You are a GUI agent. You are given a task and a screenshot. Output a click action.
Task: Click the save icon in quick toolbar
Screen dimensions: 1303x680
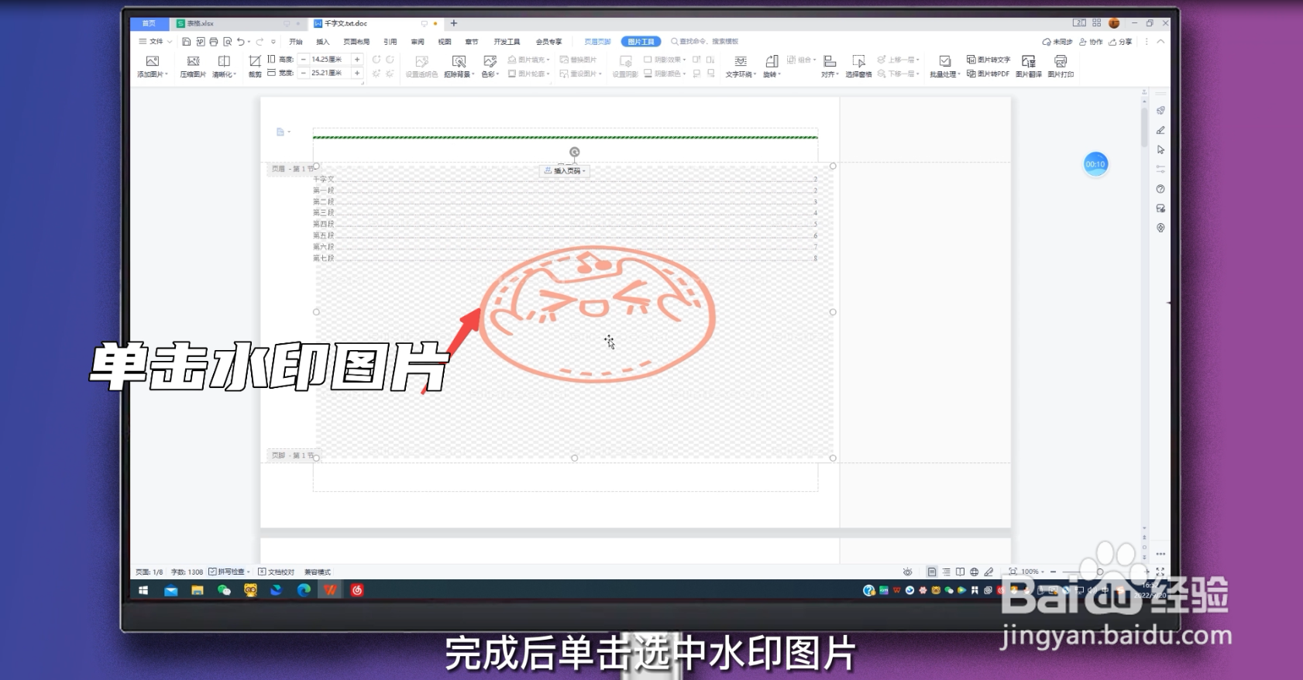tap(186, 42)
